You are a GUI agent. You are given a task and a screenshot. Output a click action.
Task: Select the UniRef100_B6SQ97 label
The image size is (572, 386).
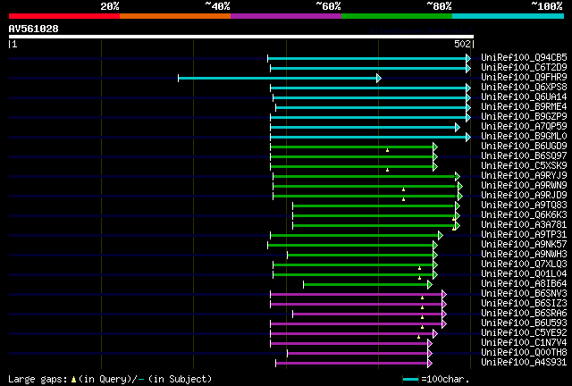click(x=524, y=155)
